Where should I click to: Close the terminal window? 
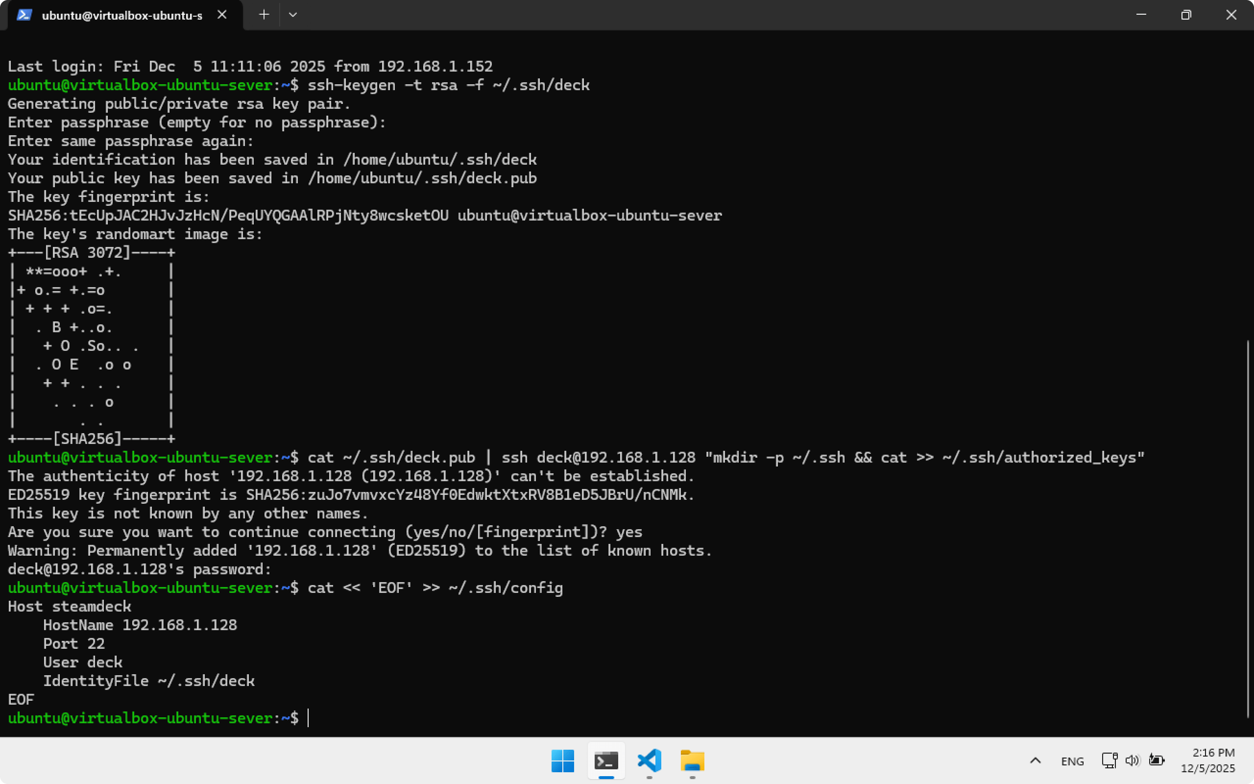1231,15
